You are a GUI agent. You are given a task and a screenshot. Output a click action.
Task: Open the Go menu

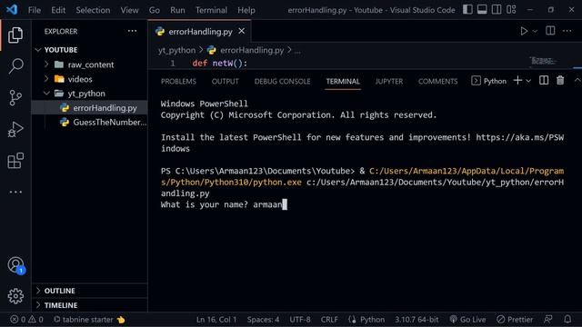click(155, 10)
